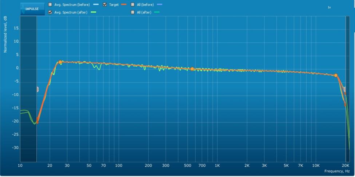Click the -30 level axis tick label
Viewport: 355px width, 177px height.
[15, 148]
